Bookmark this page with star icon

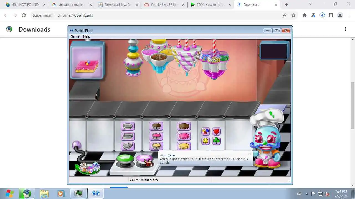(x=293, y=15)
